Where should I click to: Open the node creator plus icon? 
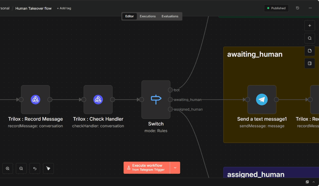pos(309,26)
